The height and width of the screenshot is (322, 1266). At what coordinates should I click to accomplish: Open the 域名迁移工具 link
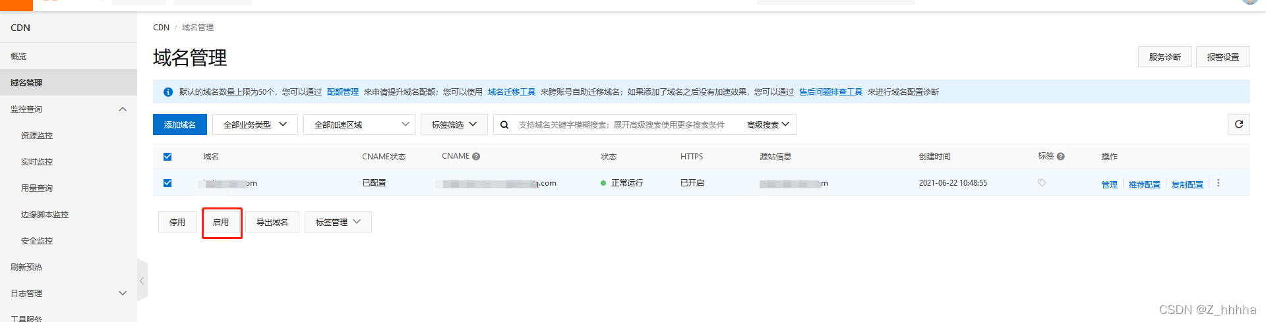[512, 92]
